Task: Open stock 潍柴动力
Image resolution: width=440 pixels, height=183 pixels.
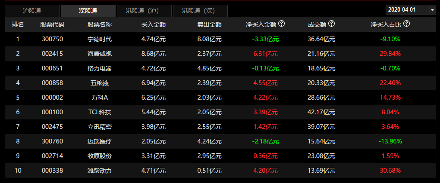Action: (100, 171)
